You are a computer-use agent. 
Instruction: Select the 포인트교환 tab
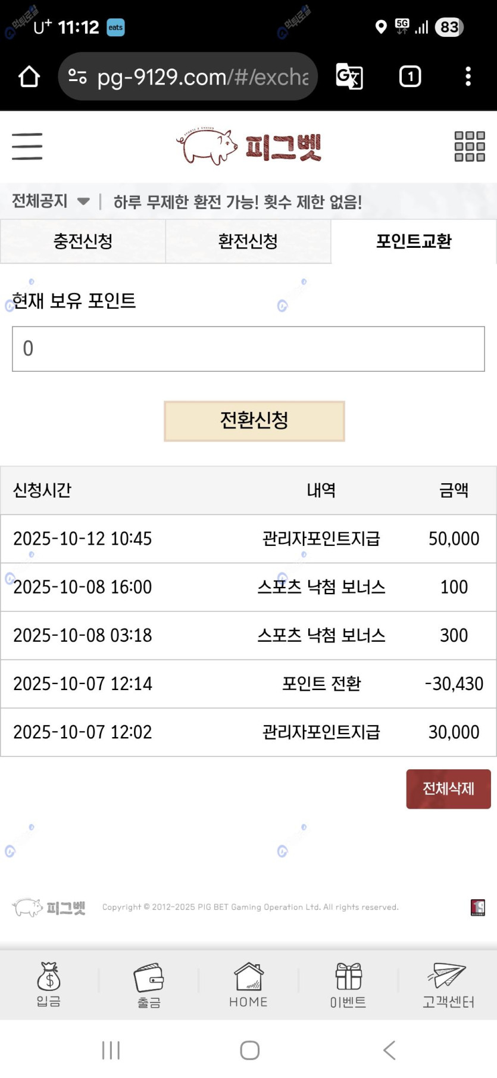[x=414, y=241]
